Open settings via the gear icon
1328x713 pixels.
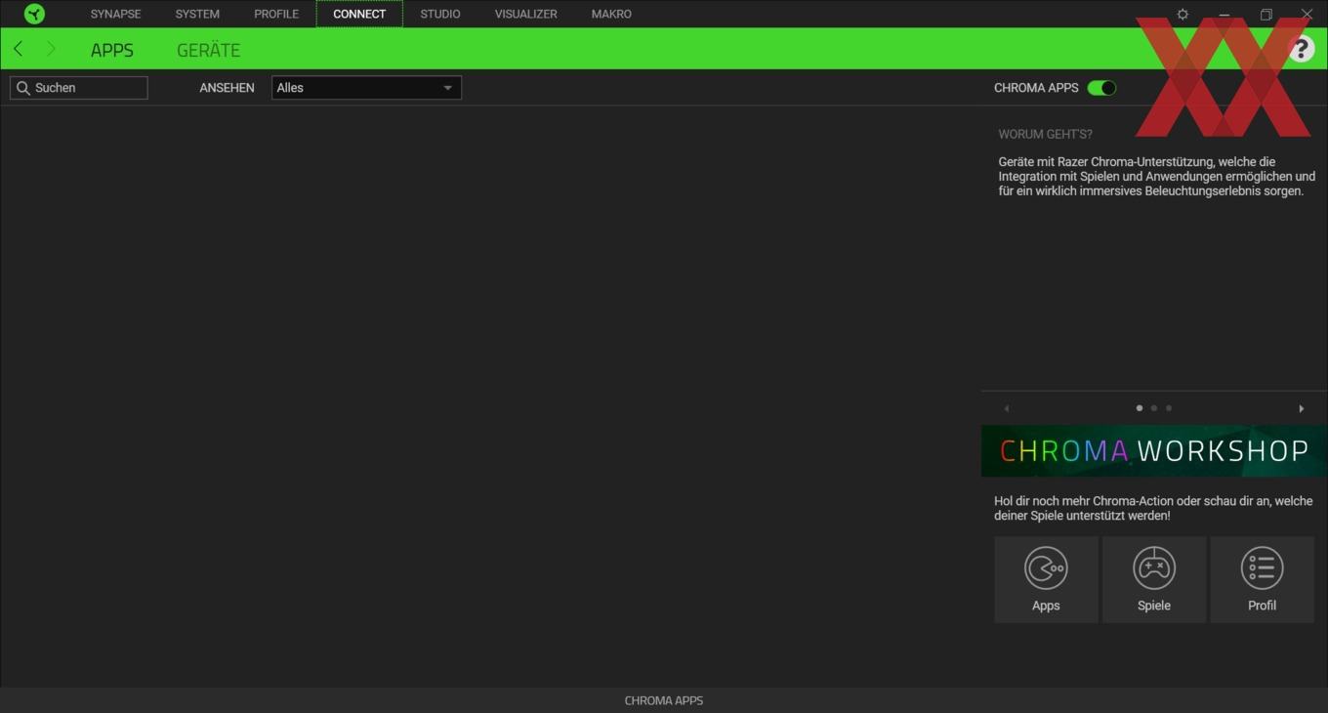click(1183, 14)
